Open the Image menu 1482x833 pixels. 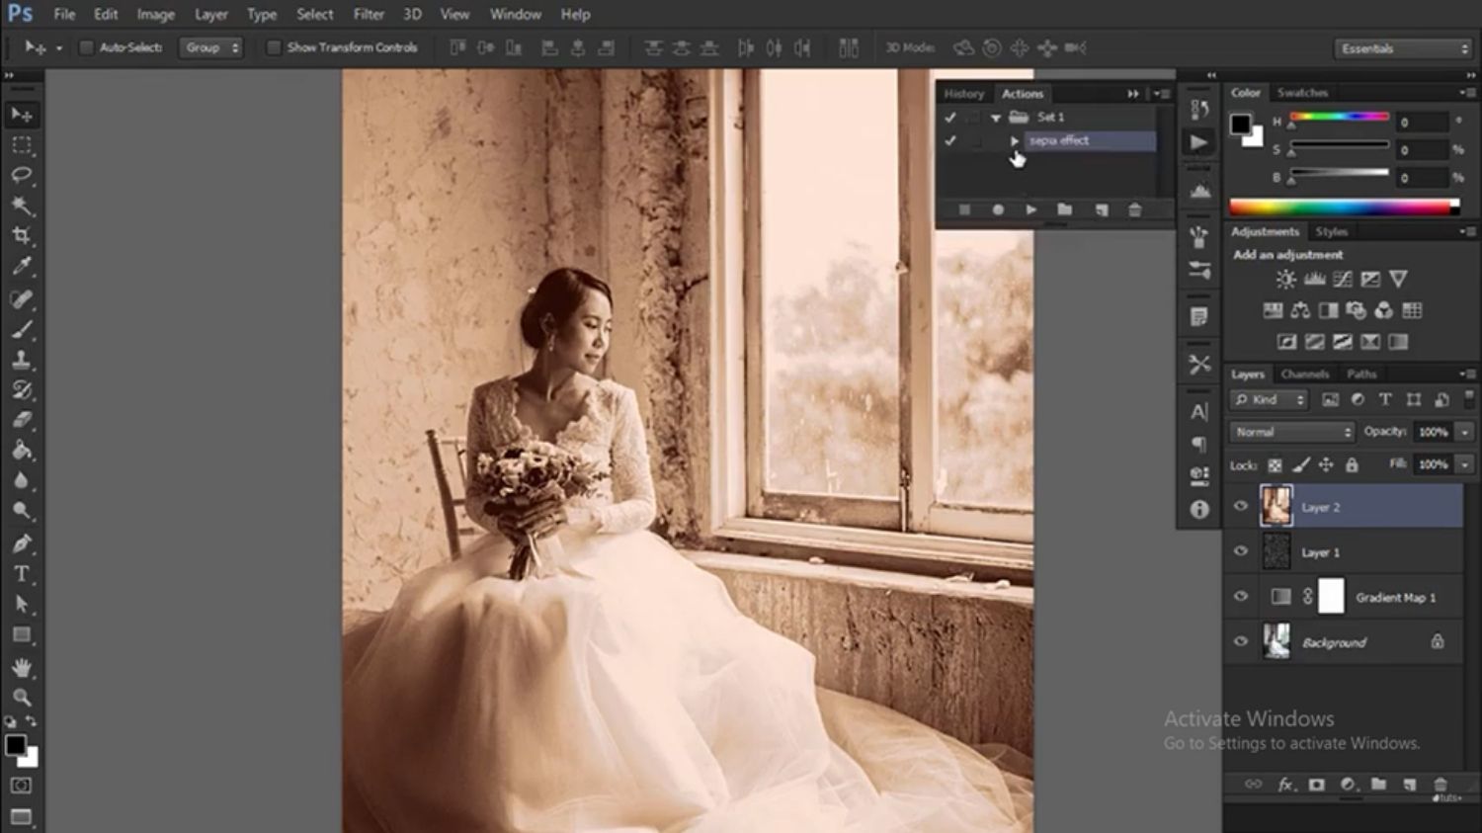click(155, 14)
